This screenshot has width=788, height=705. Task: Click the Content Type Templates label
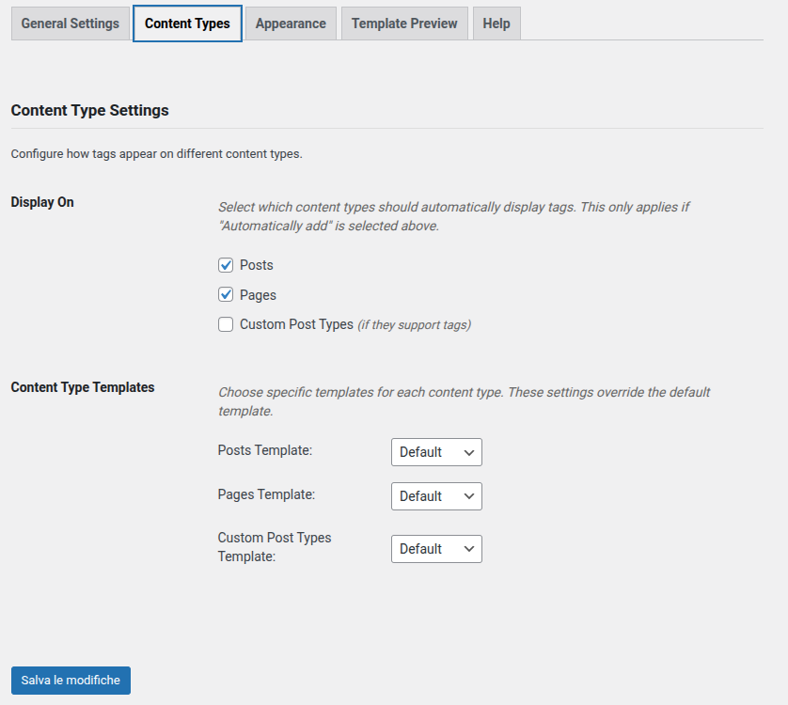(83, 387)
